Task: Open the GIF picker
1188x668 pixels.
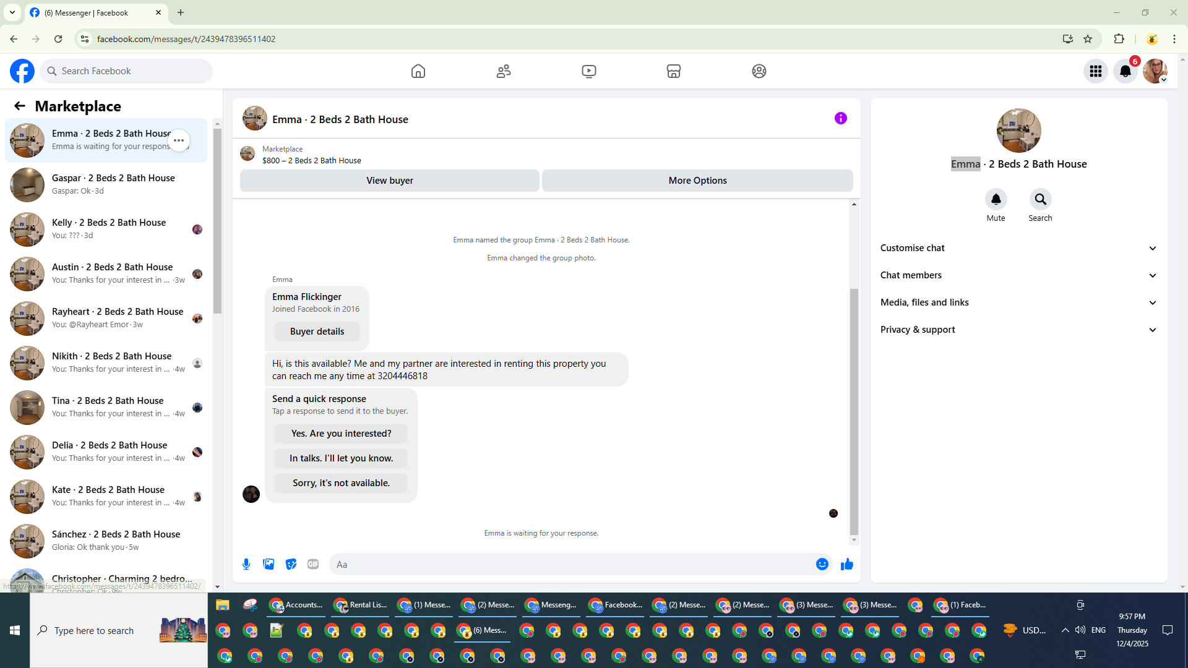Action: coord(313,564)
